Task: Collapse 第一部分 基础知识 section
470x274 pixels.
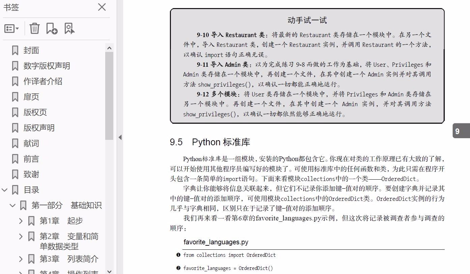Action: click(x=13, y=205)
